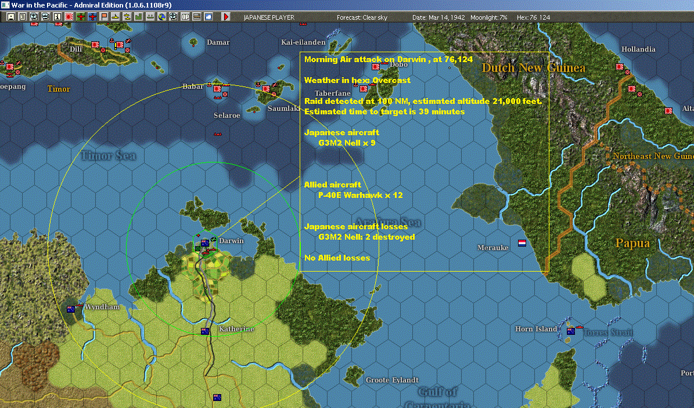
Task: Open the information 'i' toolbar button
Action: (57, 17)
